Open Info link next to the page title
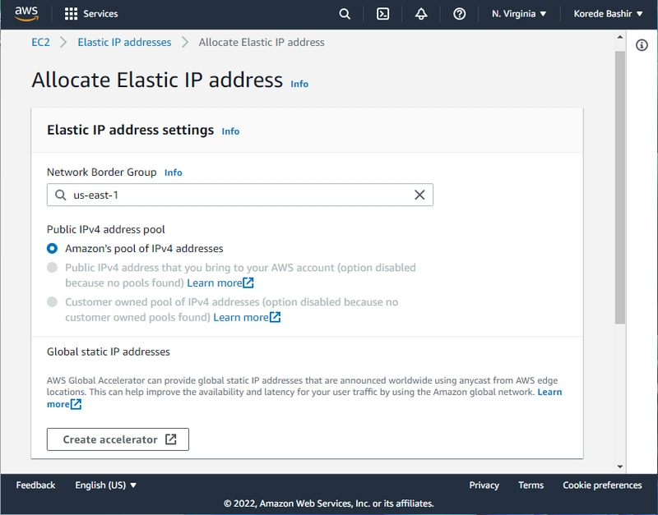658x515 pixels. 299,84
